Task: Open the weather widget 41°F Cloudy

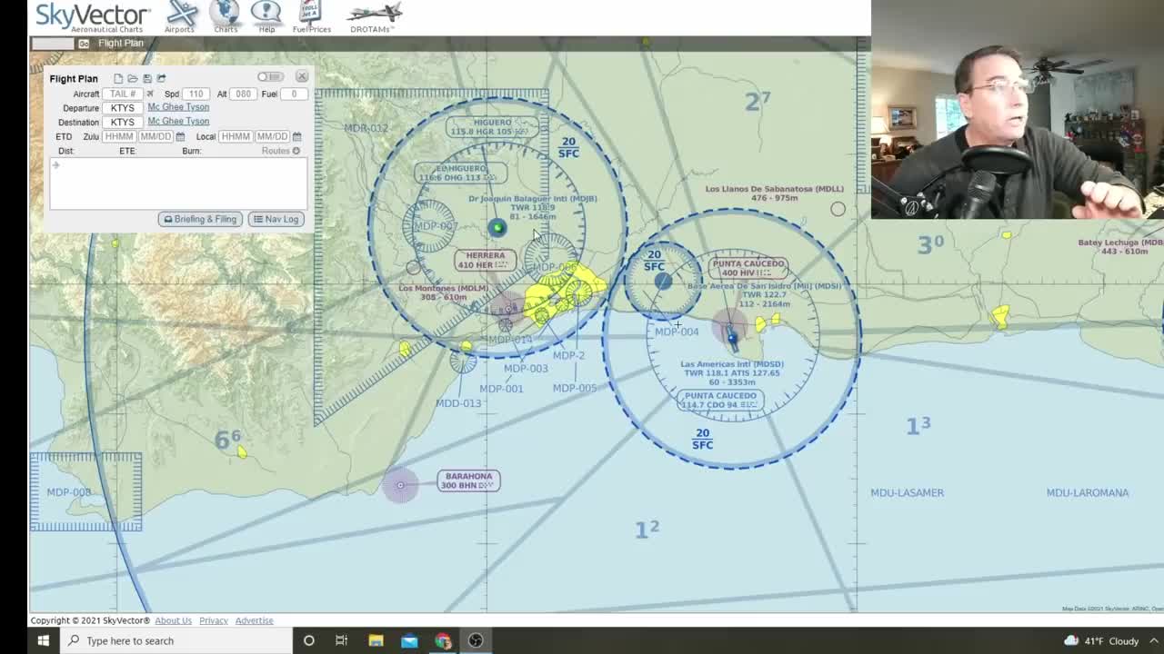Action: 1100,640
